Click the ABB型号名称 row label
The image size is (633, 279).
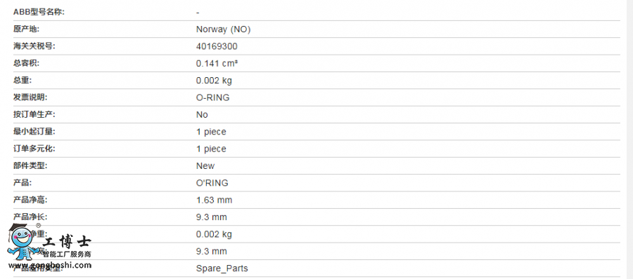point(39,12)
